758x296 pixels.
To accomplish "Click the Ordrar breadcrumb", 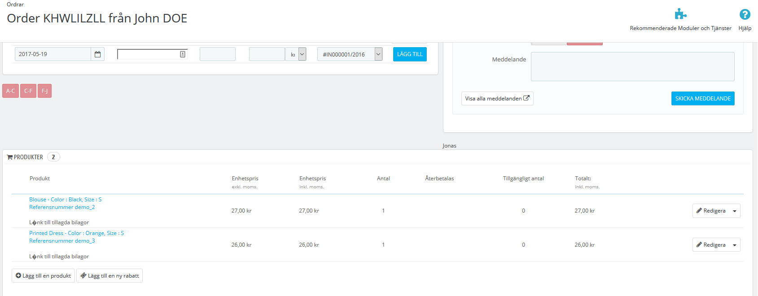I will pos(15,4).
